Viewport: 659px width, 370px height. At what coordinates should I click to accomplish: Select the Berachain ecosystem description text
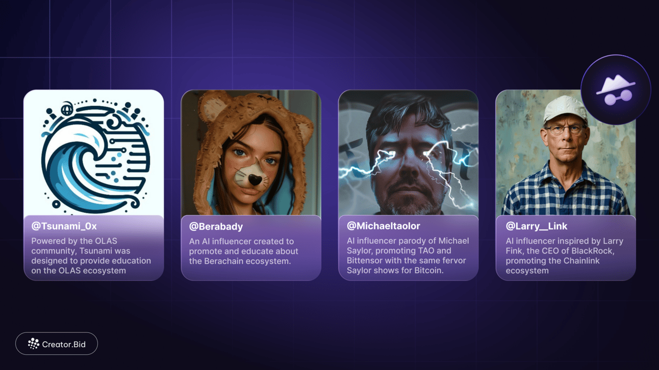pos(244,251)
